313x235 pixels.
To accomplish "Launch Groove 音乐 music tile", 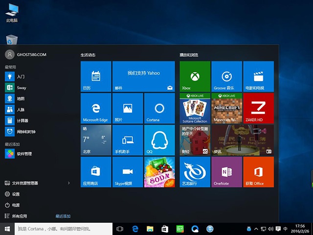I will coord(226,76).
